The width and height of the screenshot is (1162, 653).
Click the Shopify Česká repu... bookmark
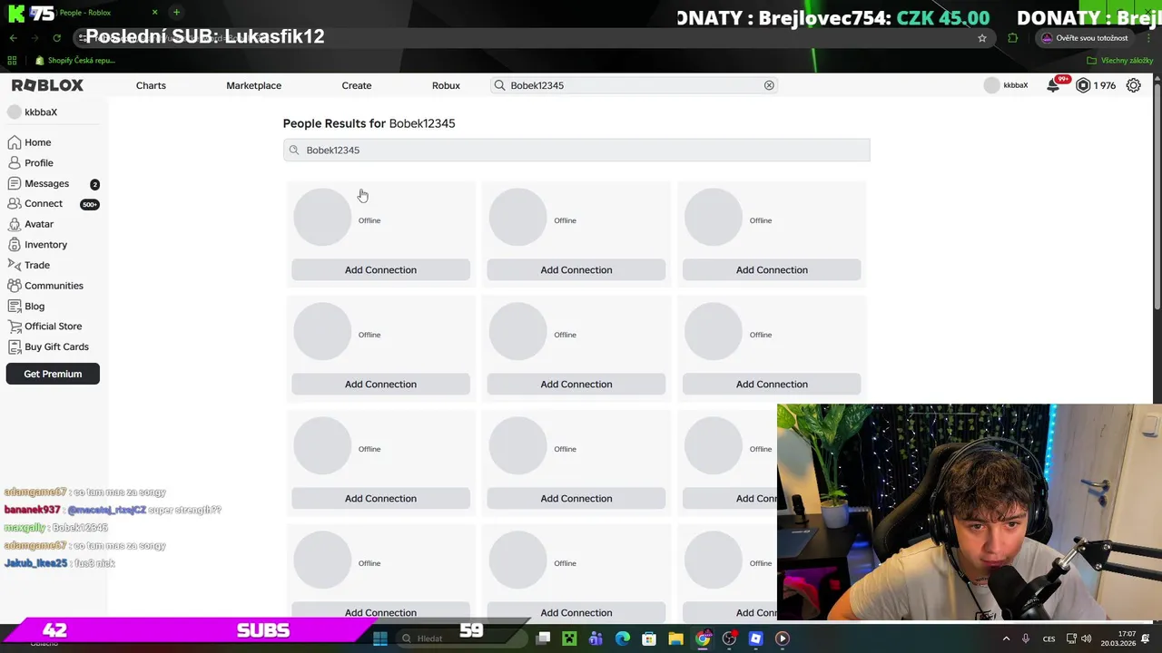pyautogui.click(x=74, y=61)
